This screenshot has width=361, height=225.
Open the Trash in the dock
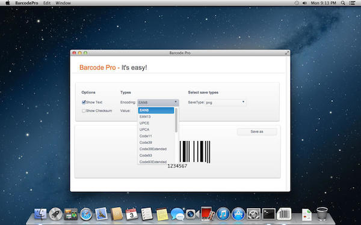322,214
